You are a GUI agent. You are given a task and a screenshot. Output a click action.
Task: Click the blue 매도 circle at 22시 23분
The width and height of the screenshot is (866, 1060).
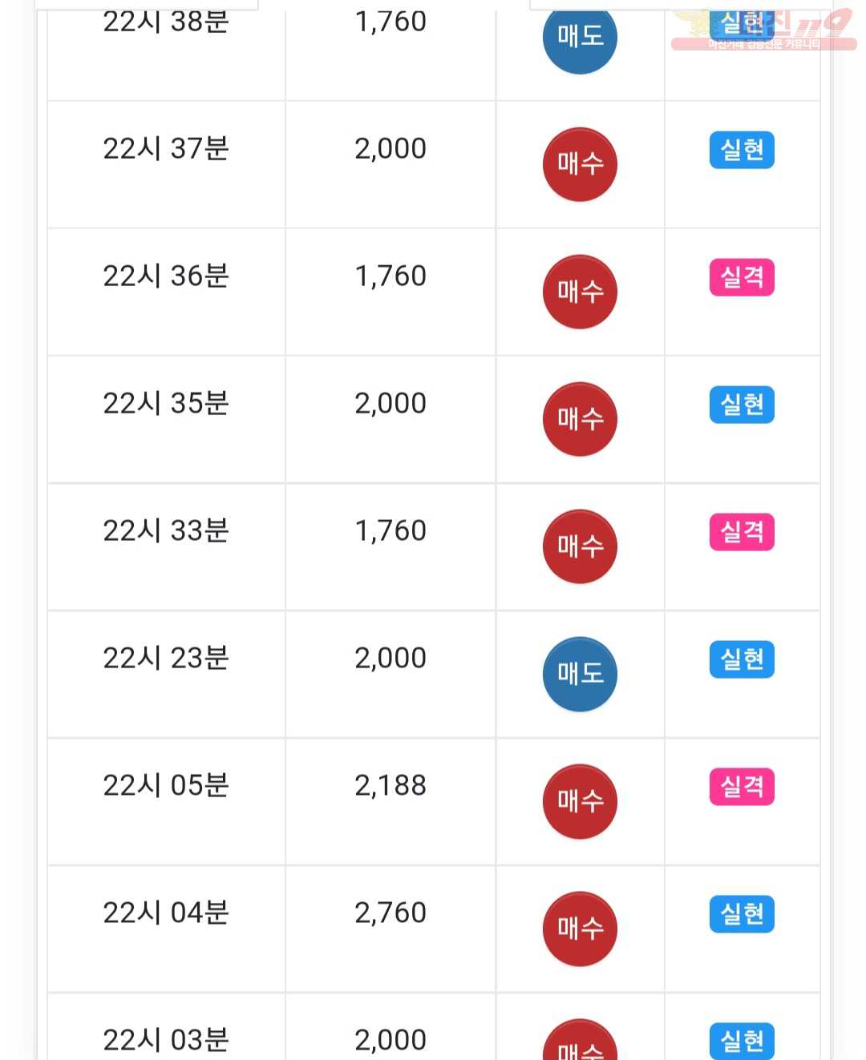coord(580,674)
